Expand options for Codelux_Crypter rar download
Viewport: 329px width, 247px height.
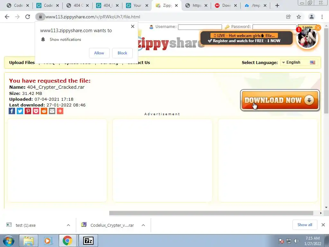[143, 225]
